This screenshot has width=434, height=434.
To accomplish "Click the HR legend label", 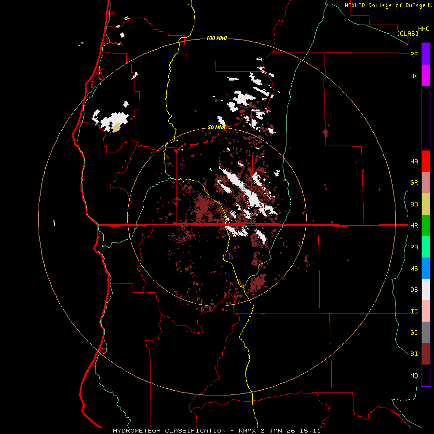I will [414, 226].
